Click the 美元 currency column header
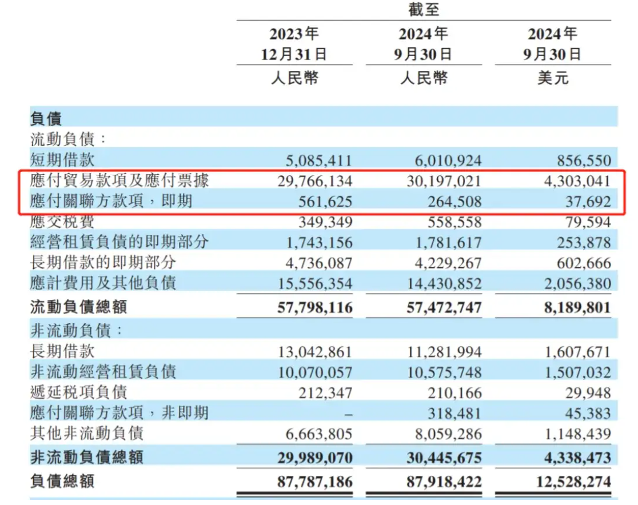The image size is (638, 505). (x=553, y=78)
